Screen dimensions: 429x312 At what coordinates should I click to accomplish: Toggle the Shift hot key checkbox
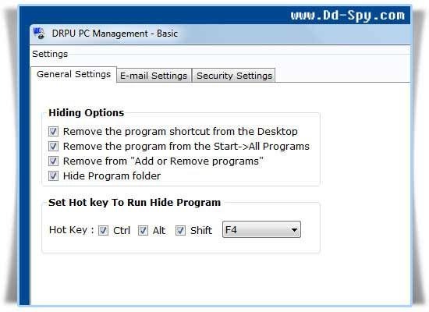[180, 230]
